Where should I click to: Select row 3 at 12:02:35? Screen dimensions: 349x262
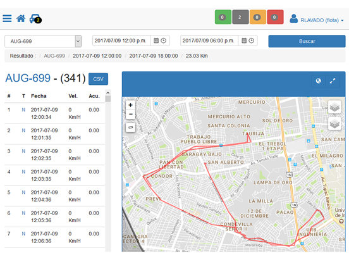click(x=55, y=154)
